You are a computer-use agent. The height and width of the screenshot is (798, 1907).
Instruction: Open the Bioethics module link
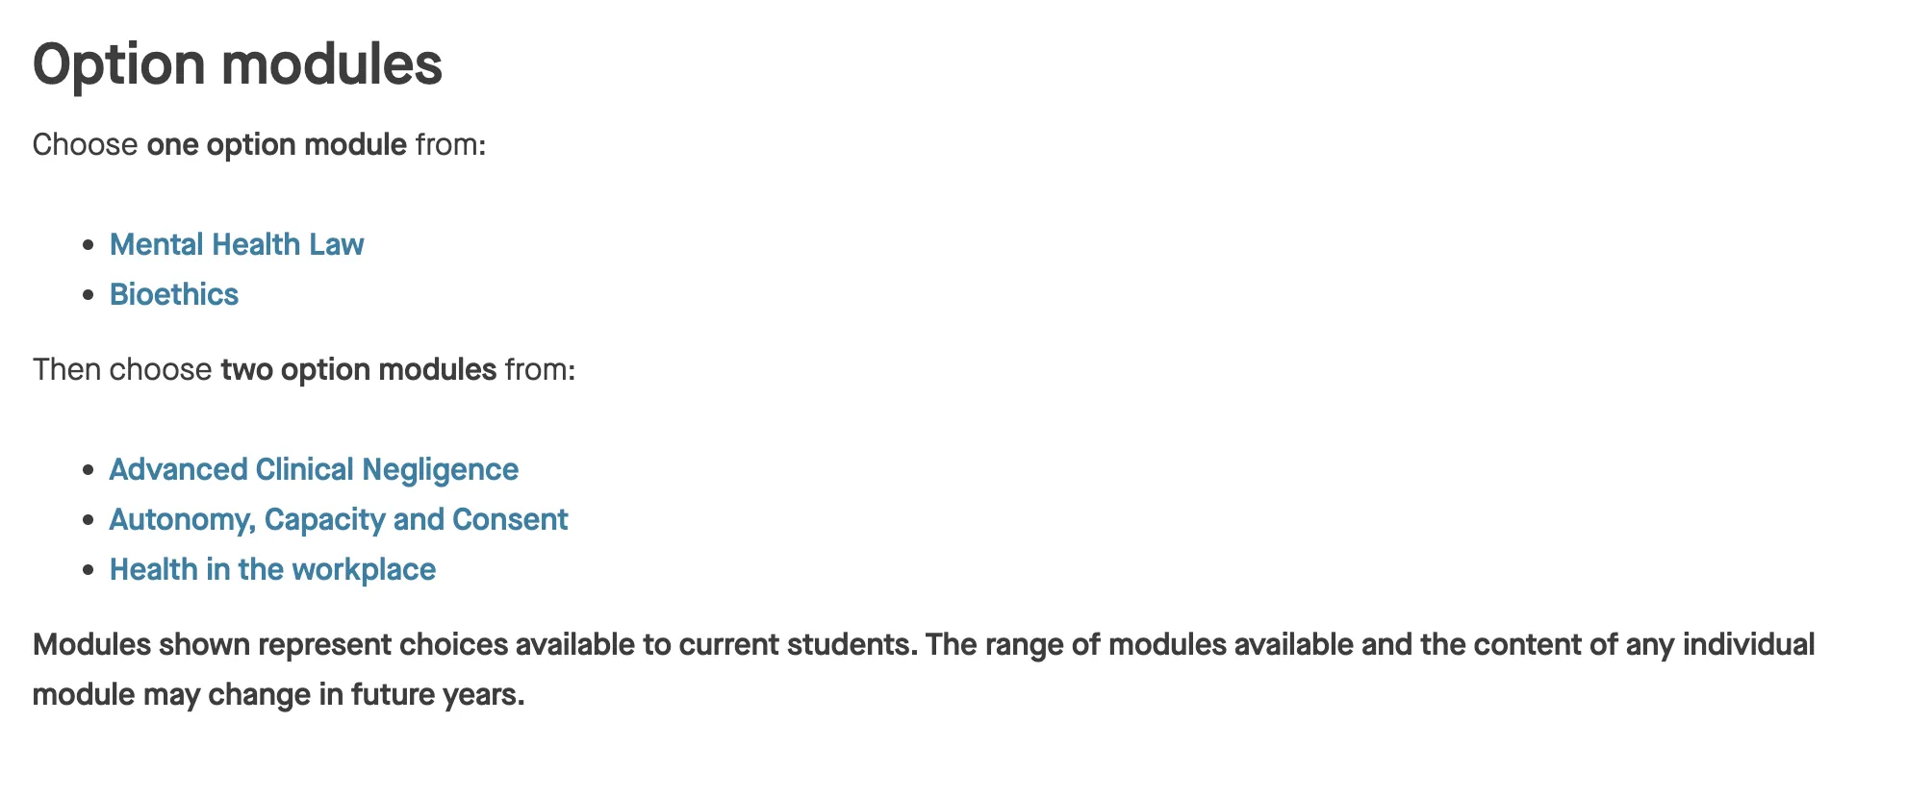(174, 294)
